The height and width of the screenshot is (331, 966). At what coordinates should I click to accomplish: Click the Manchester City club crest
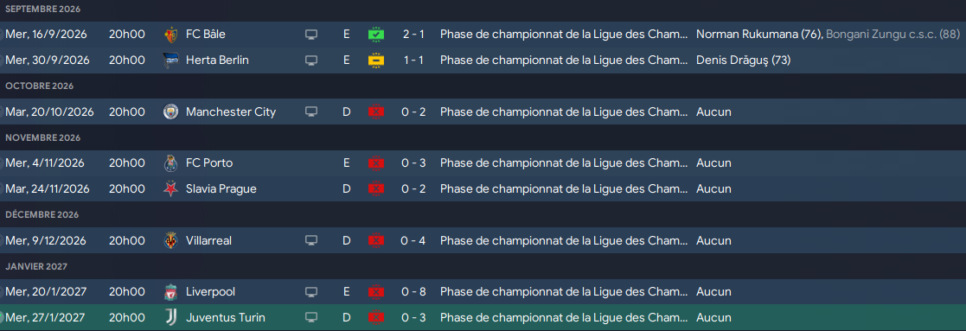pos(170,112)
